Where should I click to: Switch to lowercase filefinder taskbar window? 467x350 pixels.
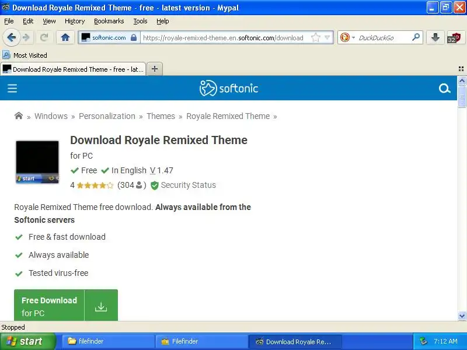(x=108, y=341)
